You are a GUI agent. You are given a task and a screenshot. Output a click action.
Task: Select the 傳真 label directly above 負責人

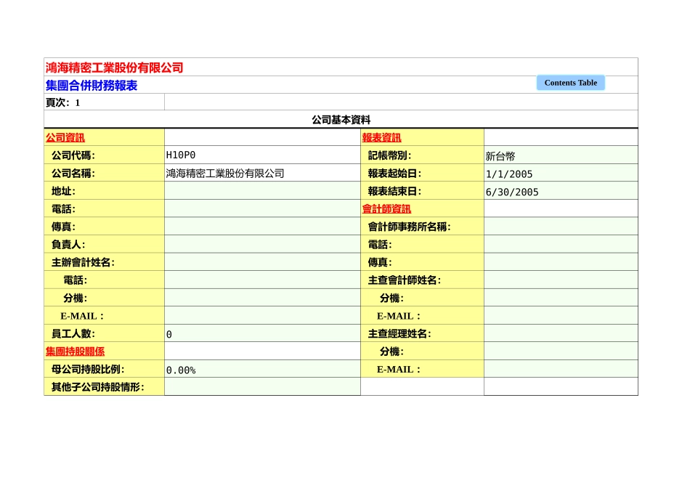63,227
